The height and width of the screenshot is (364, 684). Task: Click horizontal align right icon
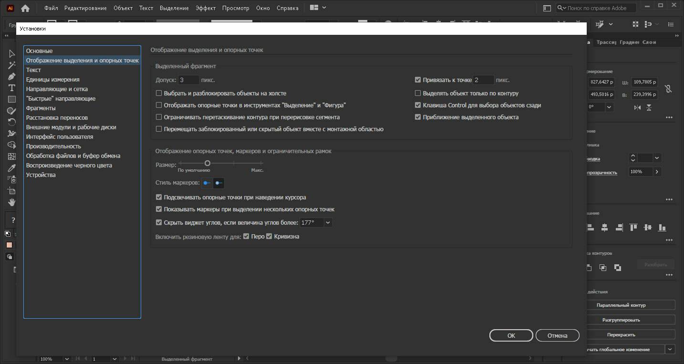(x=619, y=228)
